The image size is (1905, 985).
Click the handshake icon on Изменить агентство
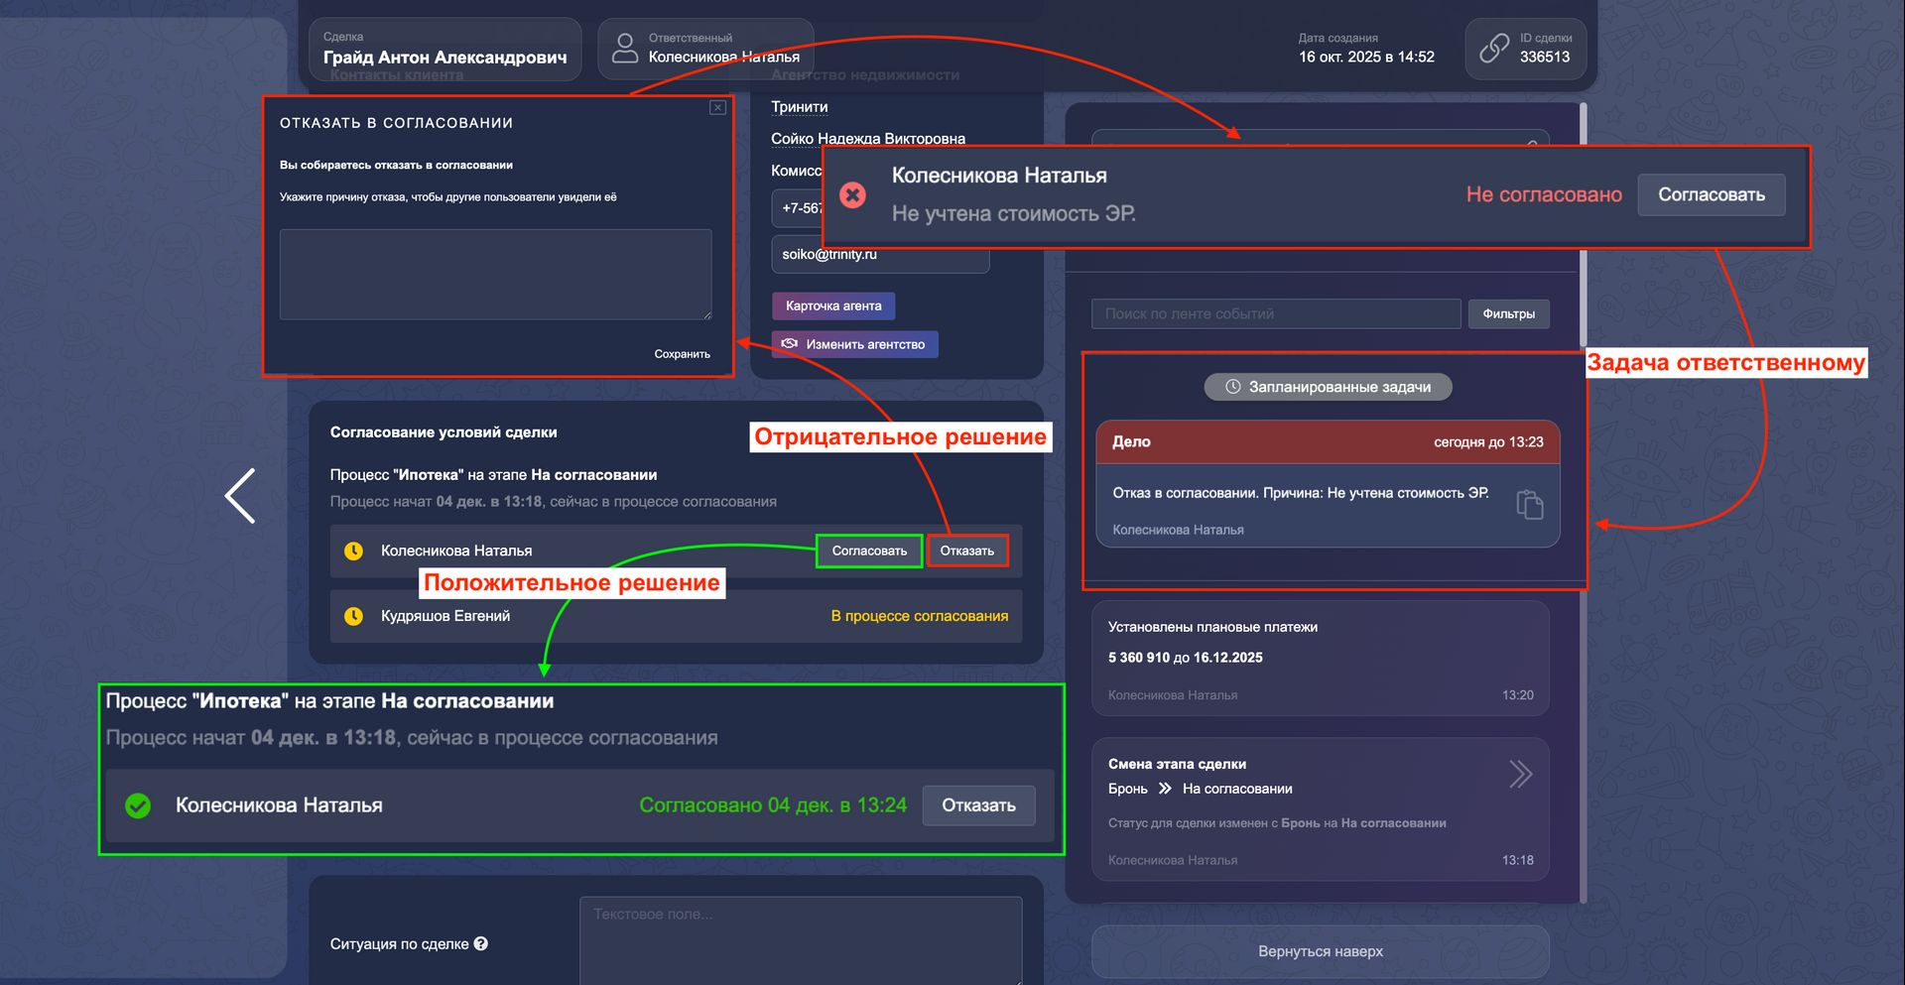790,343
